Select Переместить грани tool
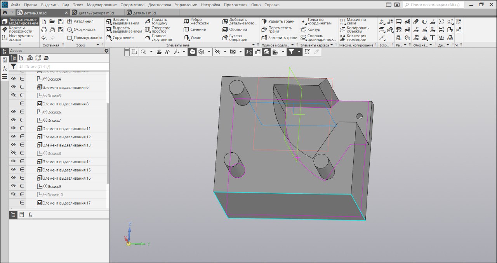The width and height of the screenshot is (497, 263). point(276,29)
